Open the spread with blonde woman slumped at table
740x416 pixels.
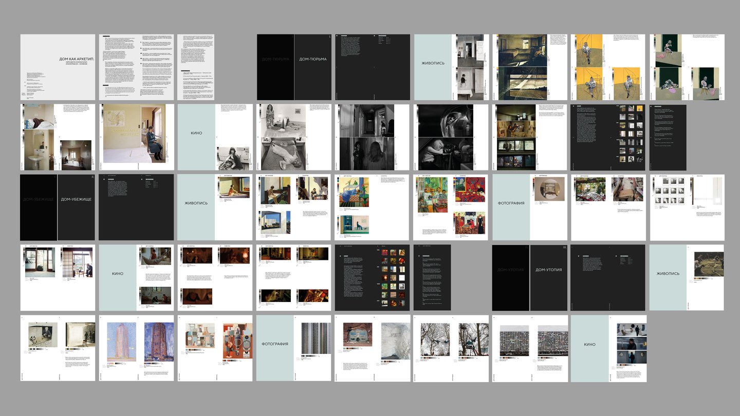[x=451, y=137]
